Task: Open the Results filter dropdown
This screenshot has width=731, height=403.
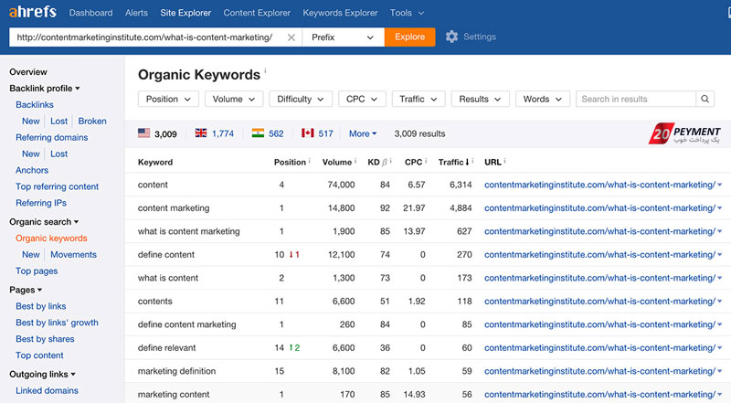Action: [x=481, y=99]
